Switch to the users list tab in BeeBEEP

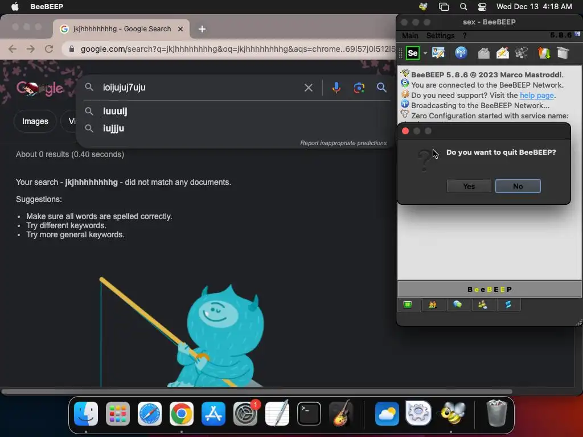[433, 305]
